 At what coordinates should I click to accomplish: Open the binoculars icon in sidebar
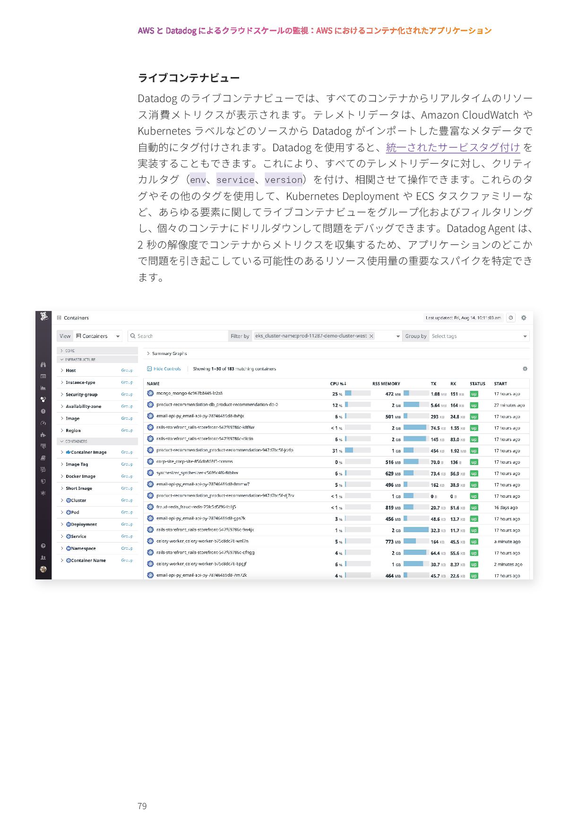(x=43, y=364)
